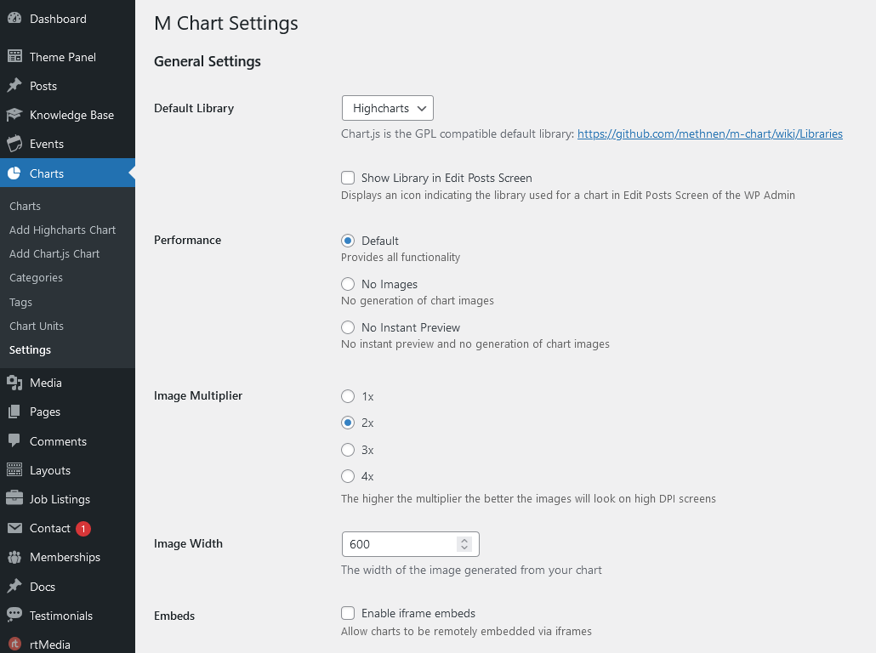Open the Job Listings menu label
This screenshot has width=876, height=653.
[60, 499]
